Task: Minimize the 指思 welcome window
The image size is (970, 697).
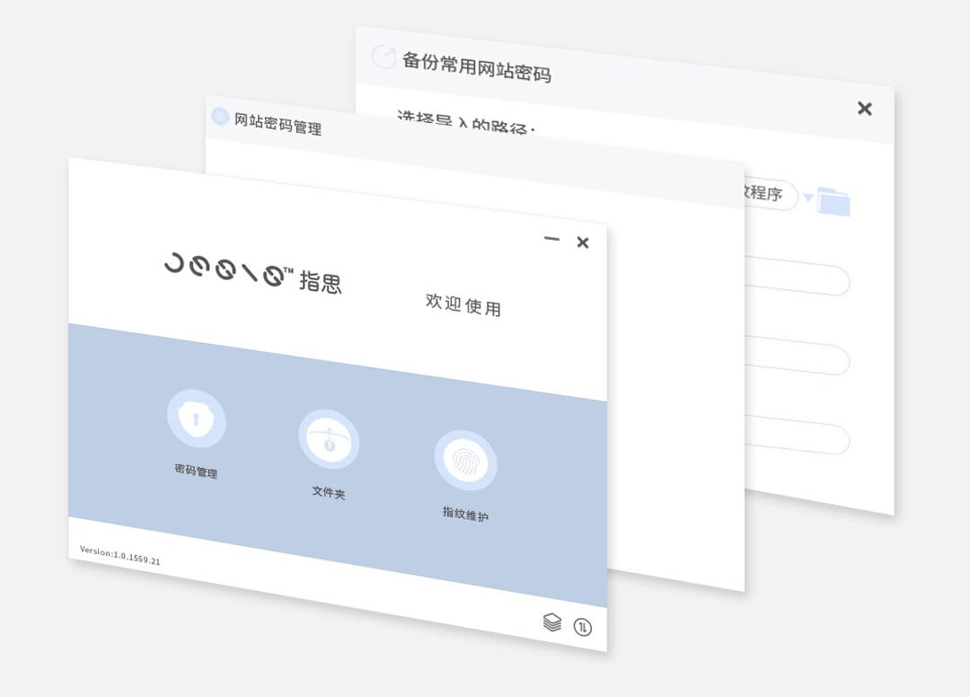Action: pos(551,239)
